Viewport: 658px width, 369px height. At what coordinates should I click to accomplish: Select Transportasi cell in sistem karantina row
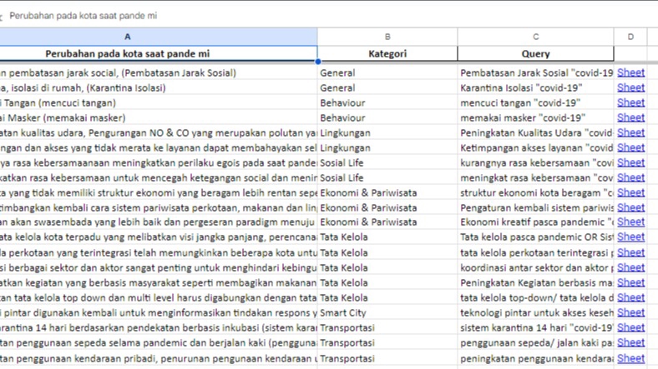pos(387,328)
